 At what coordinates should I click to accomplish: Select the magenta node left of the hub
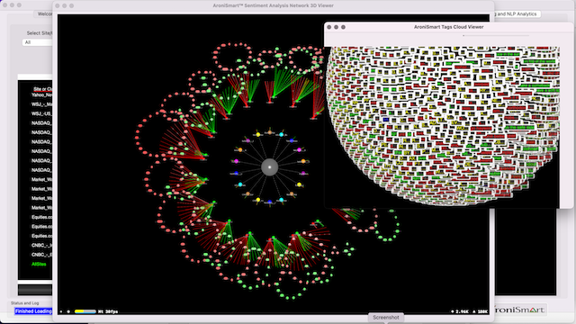[x=236, y=161]
